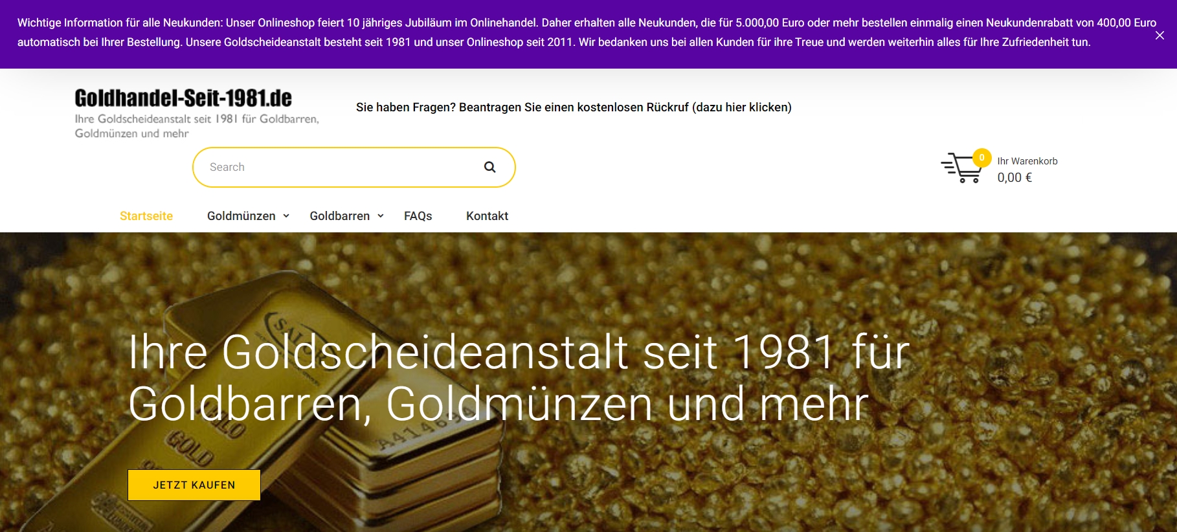Image resolution: width=1177 pixels, height=532 pixels.
Task: Open the Goldmünzen menu
Action: 241,216
